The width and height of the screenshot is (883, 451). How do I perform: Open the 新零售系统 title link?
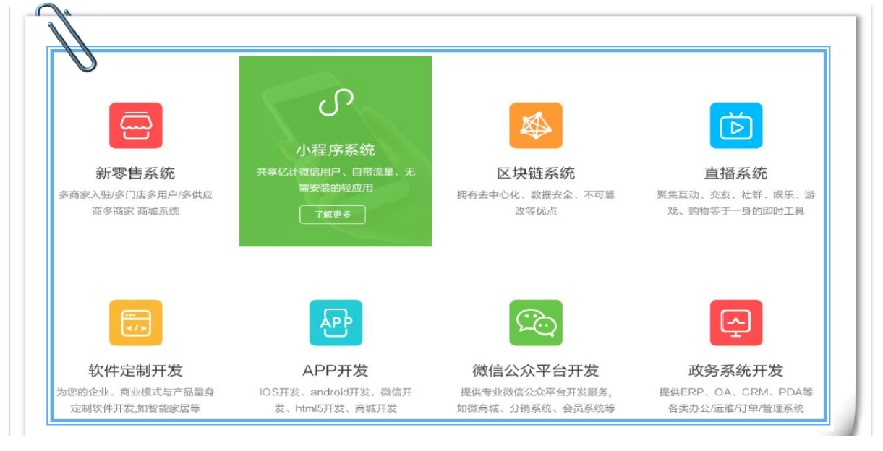click(135, 173)
